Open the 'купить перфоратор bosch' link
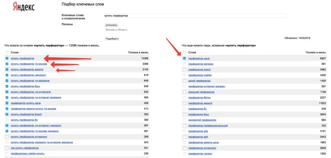 pyautogui.click(x=27, y=114)
